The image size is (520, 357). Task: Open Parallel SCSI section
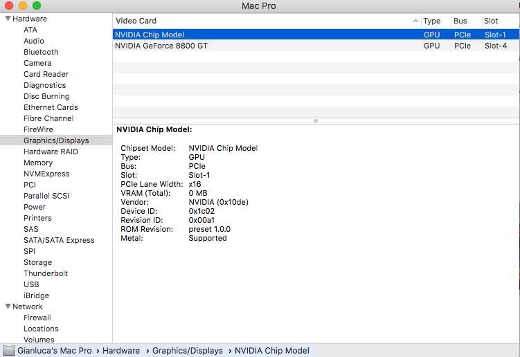point(46,196)
